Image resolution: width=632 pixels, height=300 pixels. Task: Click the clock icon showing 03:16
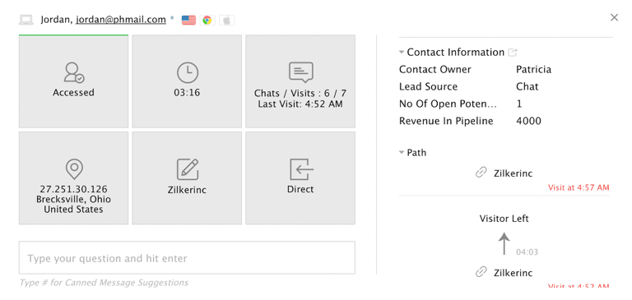pyautogui.click(x=188, y=73)
